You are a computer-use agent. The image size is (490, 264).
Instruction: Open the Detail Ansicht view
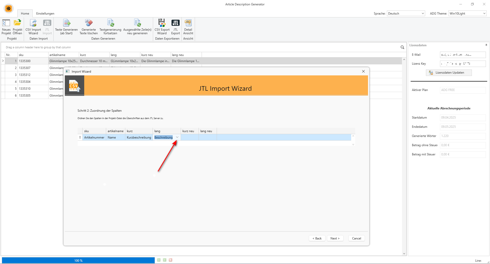tap(188, 27)
